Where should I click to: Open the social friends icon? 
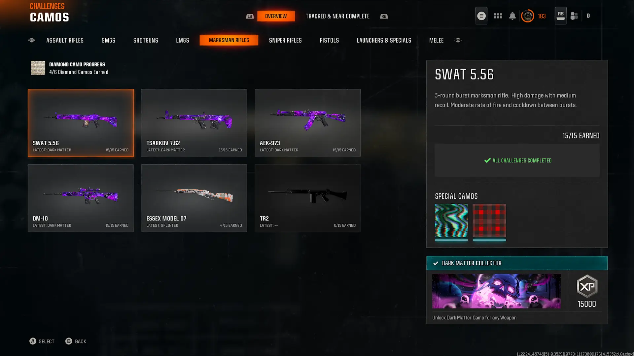click(574, 16)
